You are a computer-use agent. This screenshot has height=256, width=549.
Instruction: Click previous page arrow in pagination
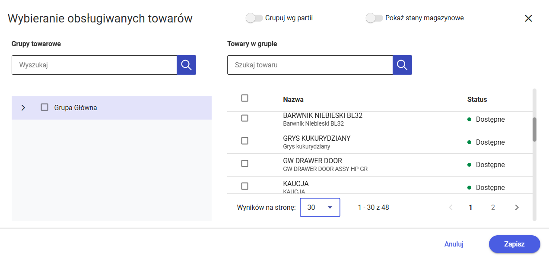pyautogui.click(x=451, y=207)
